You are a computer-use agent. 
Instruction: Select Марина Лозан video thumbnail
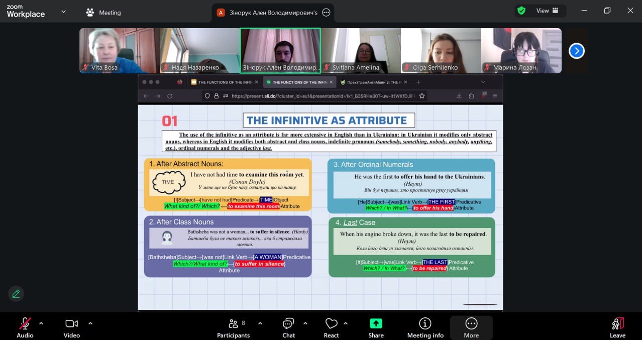(x=521, y=51)
